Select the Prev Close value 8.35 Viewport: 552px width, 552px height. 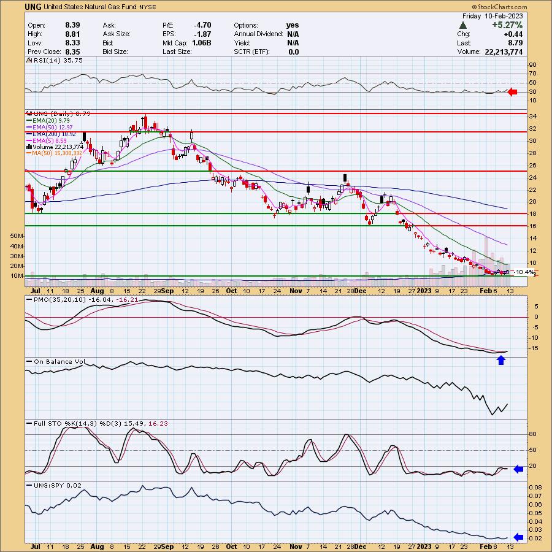(72, 52)
